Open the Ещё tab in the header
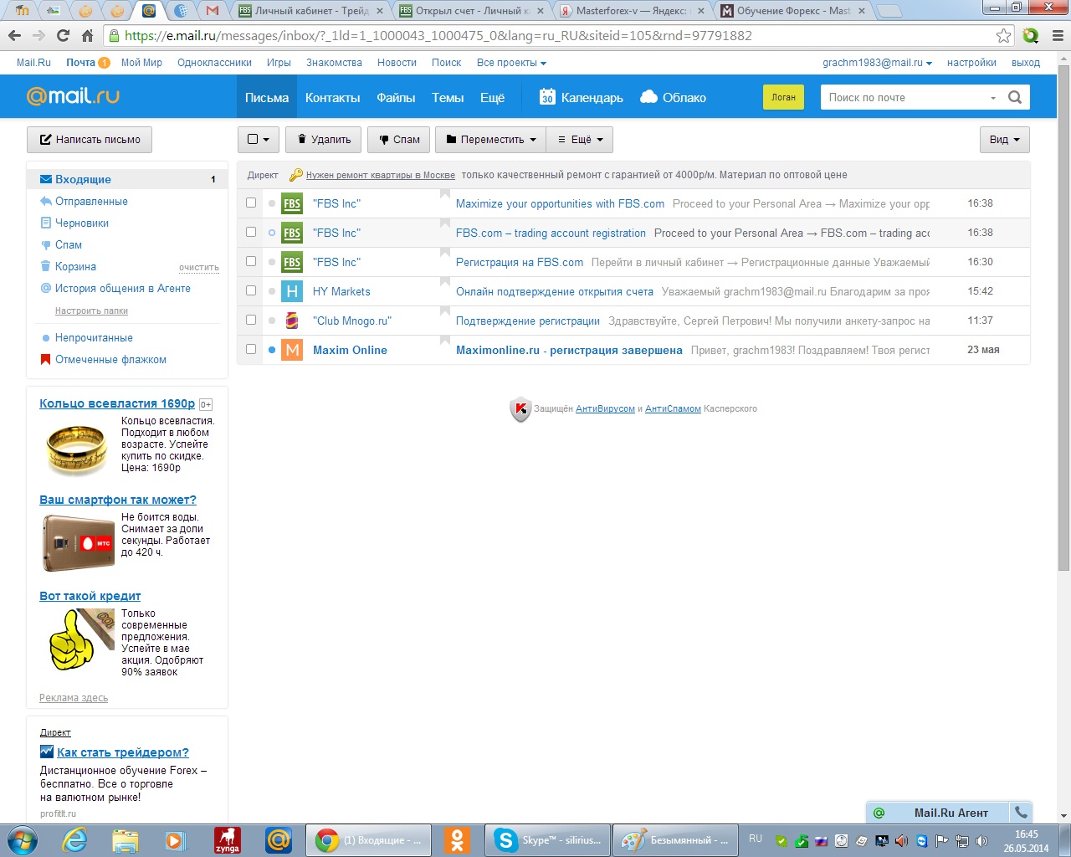The image size is (1071, 857). (492, 97)
